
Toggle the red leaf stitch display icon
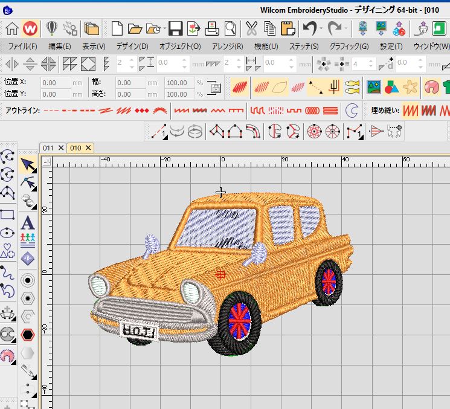point(239,87)
